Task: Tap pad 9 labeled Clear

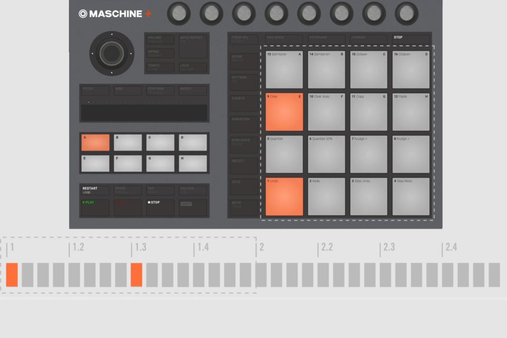Action: (x=284, y=112)
